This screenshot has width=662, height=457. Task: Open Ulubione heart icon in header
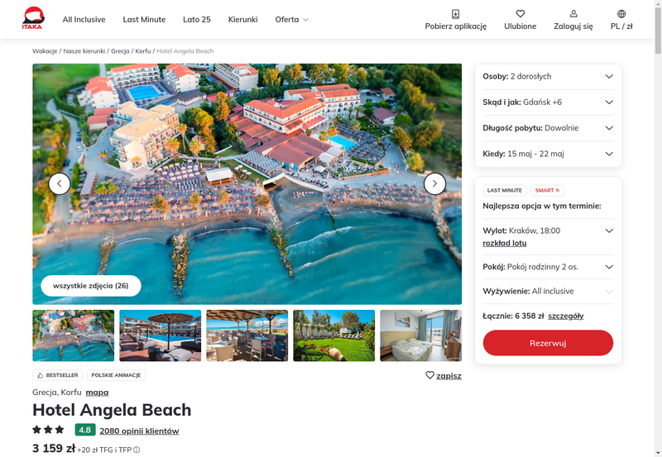click(x=520, y=14)
